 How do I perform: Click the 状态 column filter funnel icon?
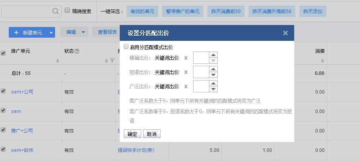112,61
